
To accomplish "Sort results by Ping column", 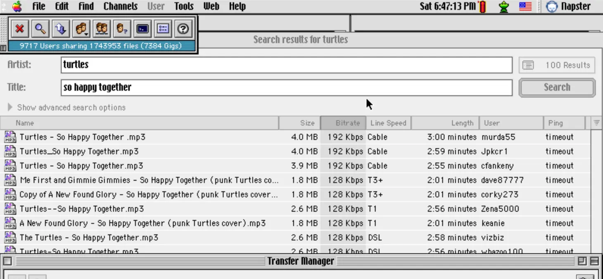I will click(x=564, y=123).
